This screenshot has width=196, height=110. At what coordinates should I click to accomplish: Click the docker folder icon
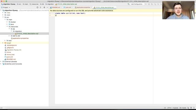tap(9, 22)
